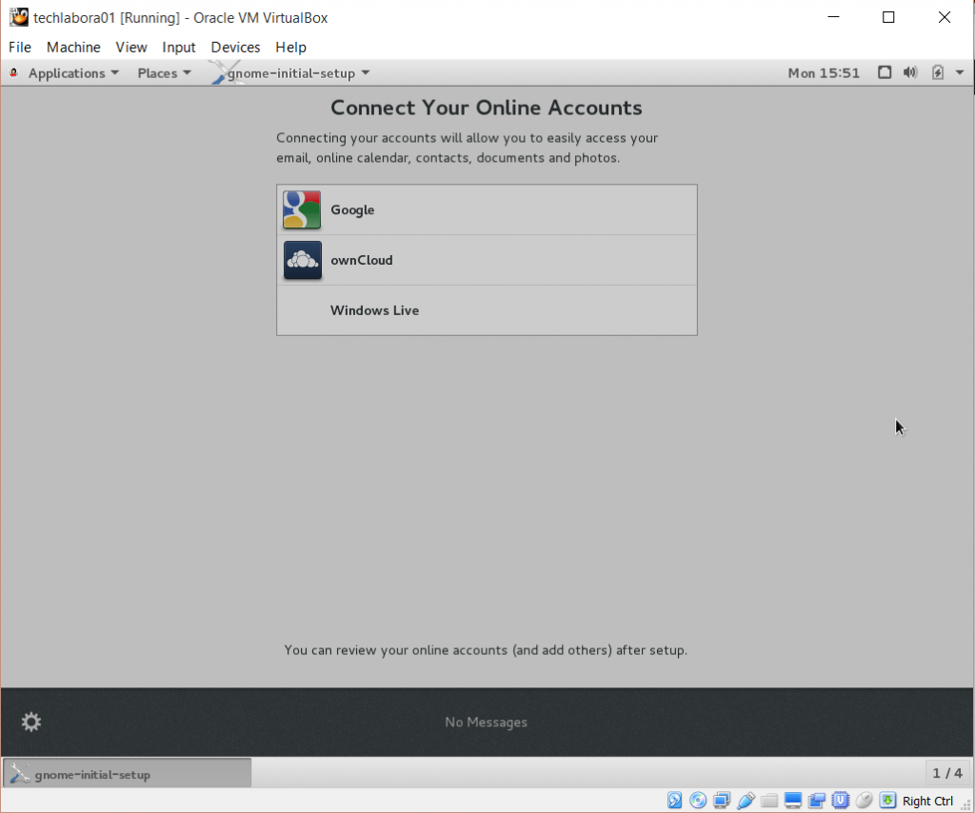975x813 pixels.
Task: Click the hard disk activity status icon
Action: pos(674,801)
